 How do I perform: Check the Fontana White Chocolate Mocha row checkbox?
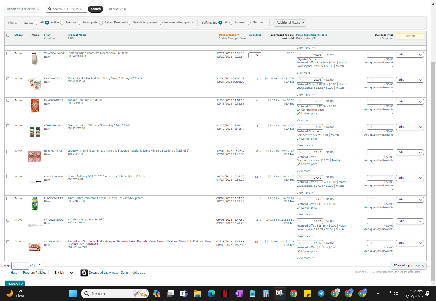8,54
